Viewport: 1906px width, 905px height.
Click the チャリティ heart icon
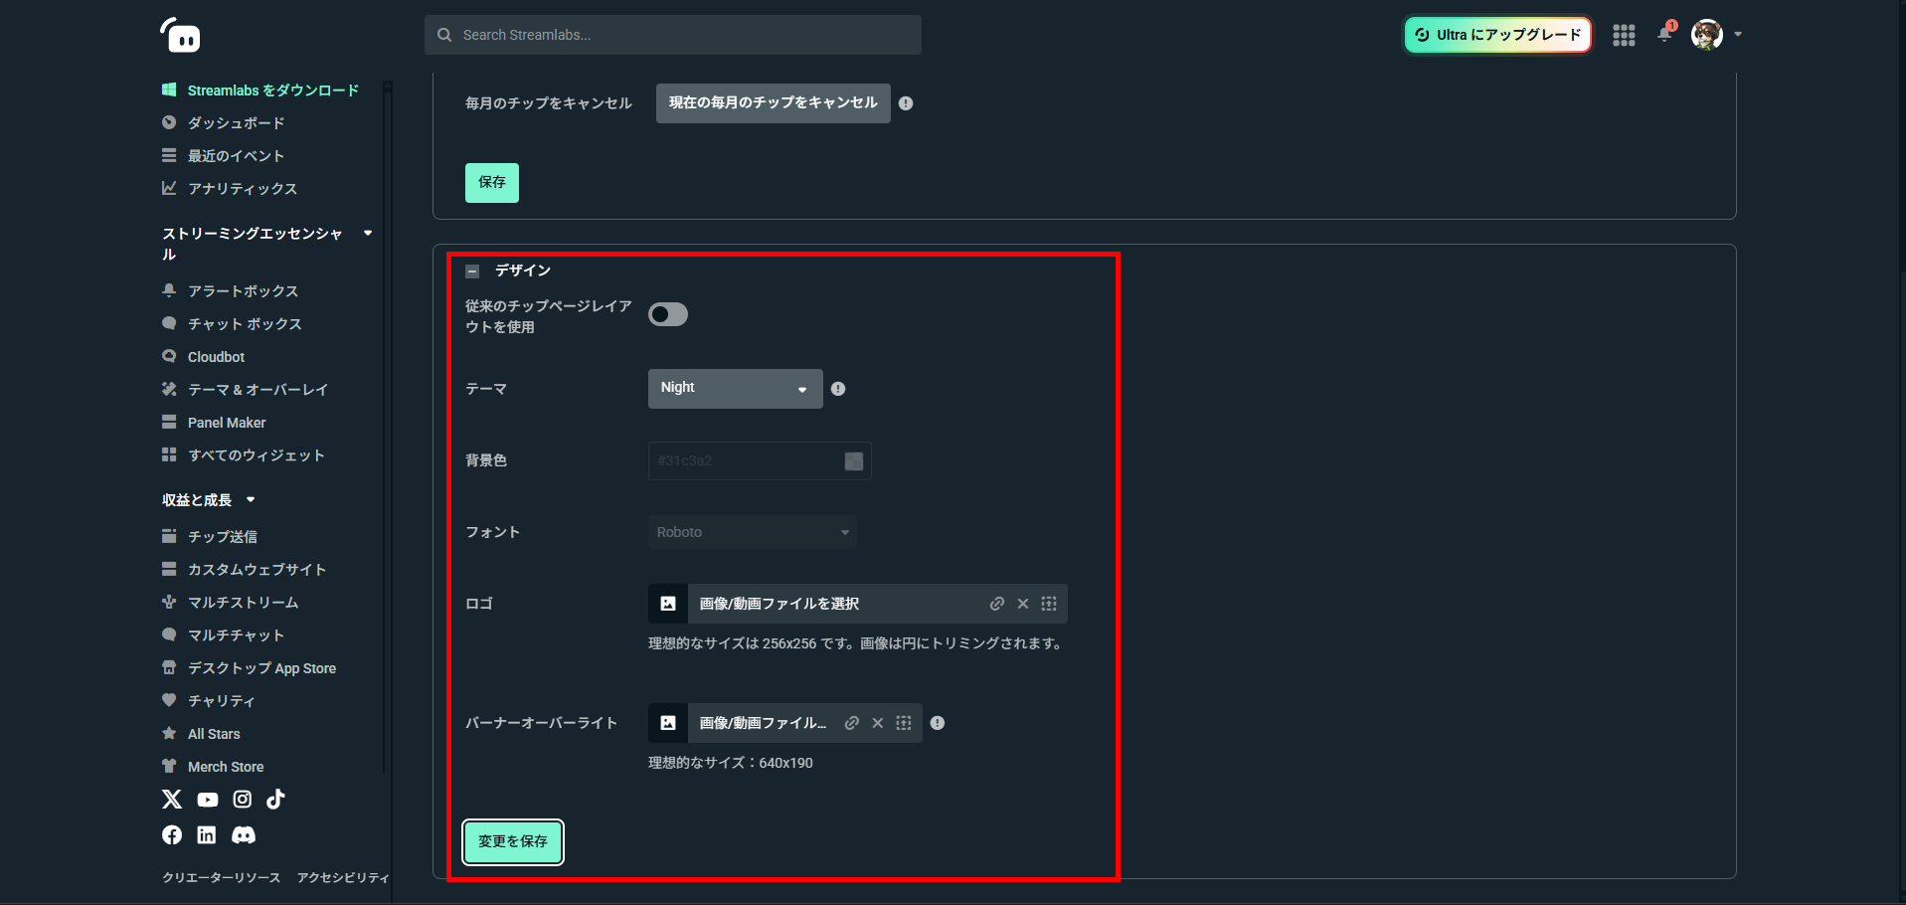[x=169, y=701]
